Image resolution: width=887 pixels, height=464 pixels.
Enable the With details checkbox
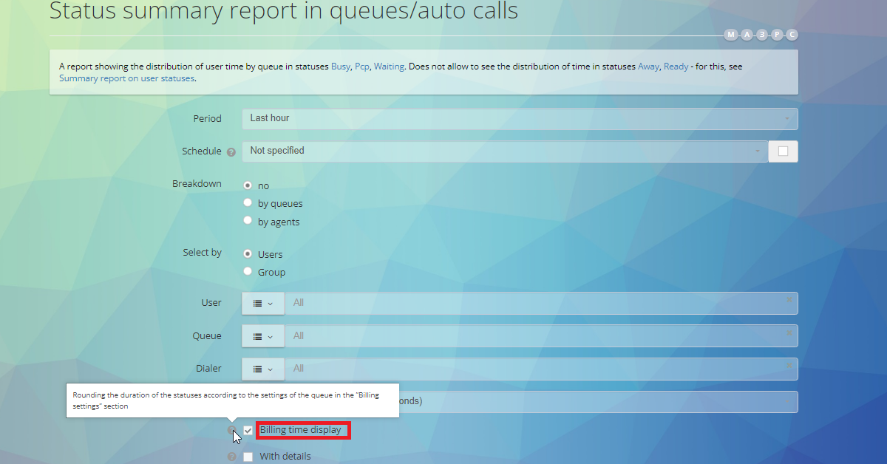click(x=248, y=457)
